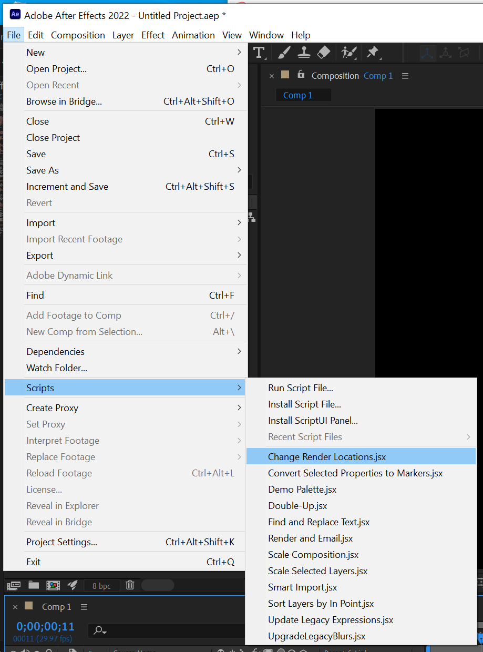Select the Brush tool

(284, 52)
